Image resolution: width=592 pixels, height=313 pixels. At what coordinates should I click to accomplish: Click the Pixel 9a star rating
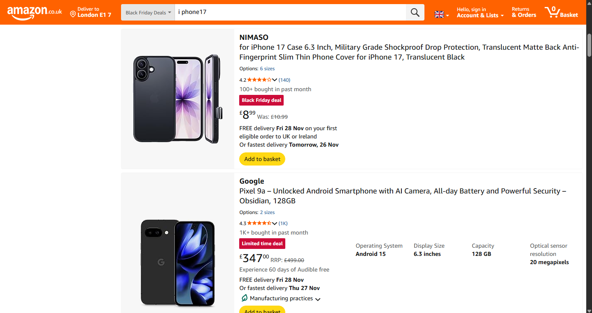point(259,223)
